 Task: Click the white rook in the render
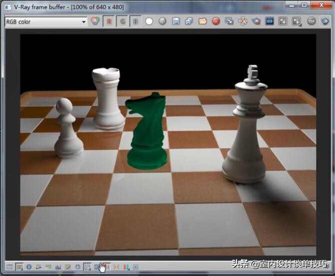(108, 99)
